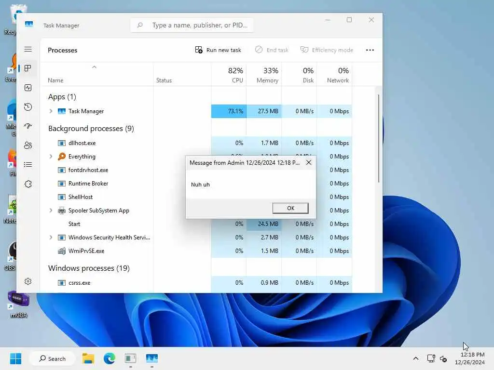Open the Services sidebar icon
This screenshot has width=494, height=370.
point(28,184)
